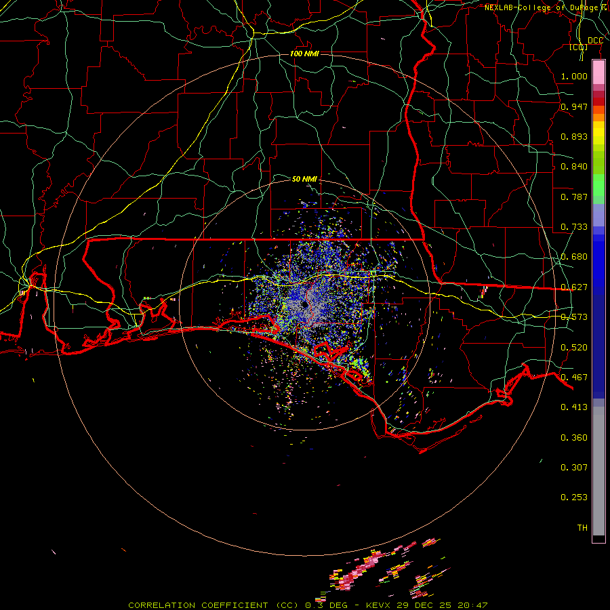This screenshot has height=610, width=610.
Task: Click the black radar site dot at center
Action: click(304, 304)
